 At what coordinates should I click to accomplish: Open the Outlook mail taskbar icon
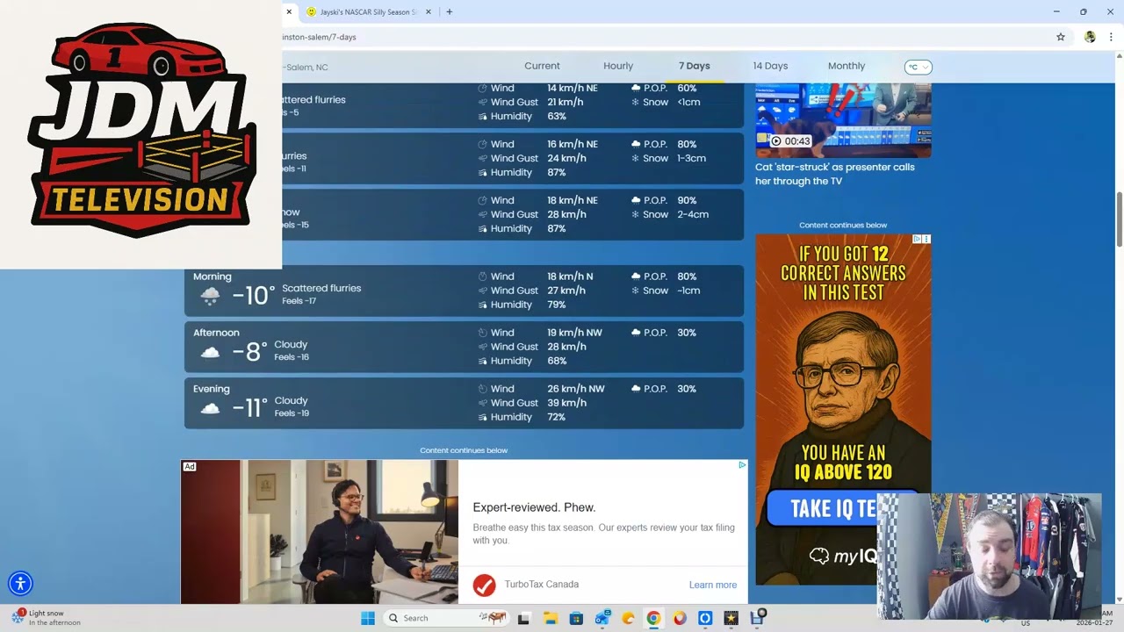coord(602,618)
